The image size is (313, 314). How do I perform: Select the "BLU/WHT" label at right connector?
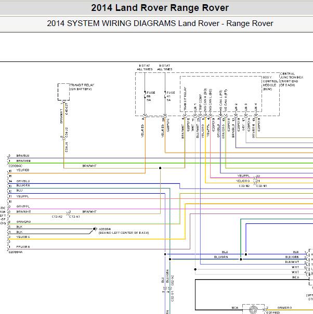tap(292, 262)
